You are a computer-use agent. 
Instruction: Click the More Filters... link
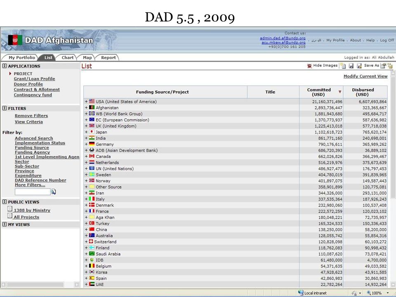pos(30,185)
